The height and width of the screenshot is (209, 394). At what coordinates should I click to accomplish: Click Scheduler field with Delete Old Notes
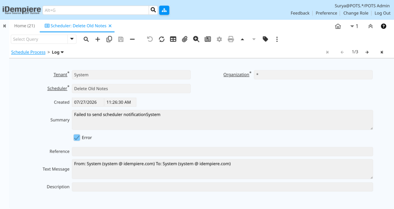coord(131,89)
